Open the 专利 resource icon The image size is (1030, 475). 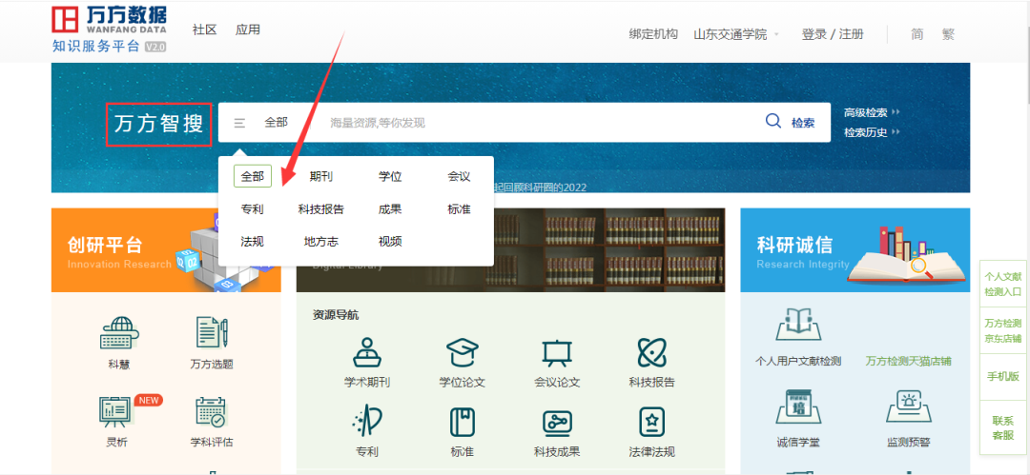(x=366, y=422)
